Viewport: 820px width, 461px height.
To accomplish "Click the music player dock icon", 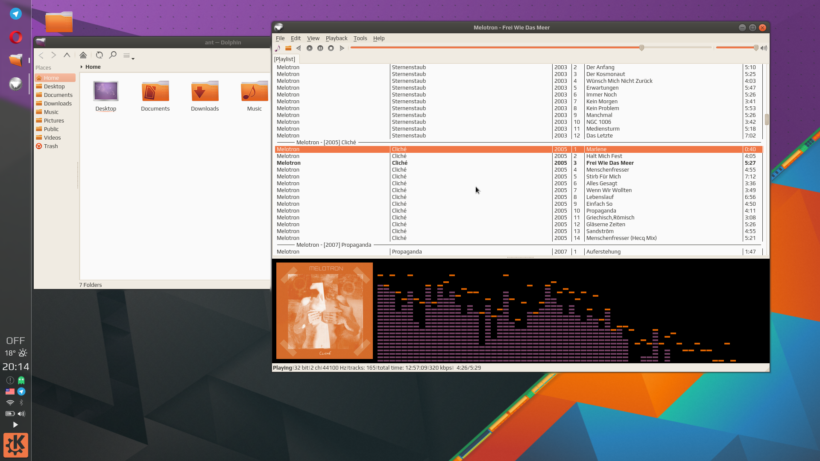I will (16, 84).
